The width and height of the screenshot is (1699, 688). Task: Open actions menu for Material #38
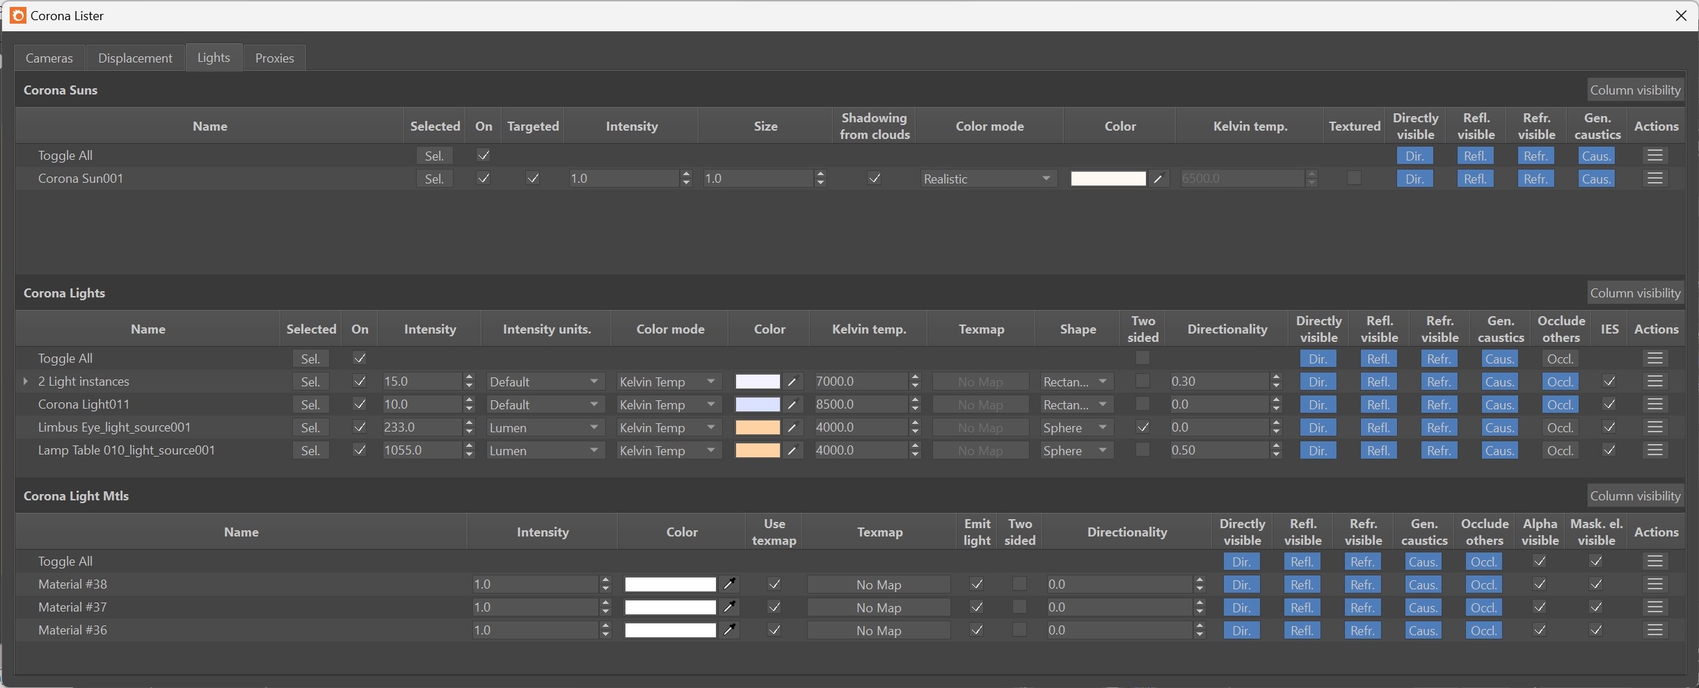click(x=1655, y=584)
